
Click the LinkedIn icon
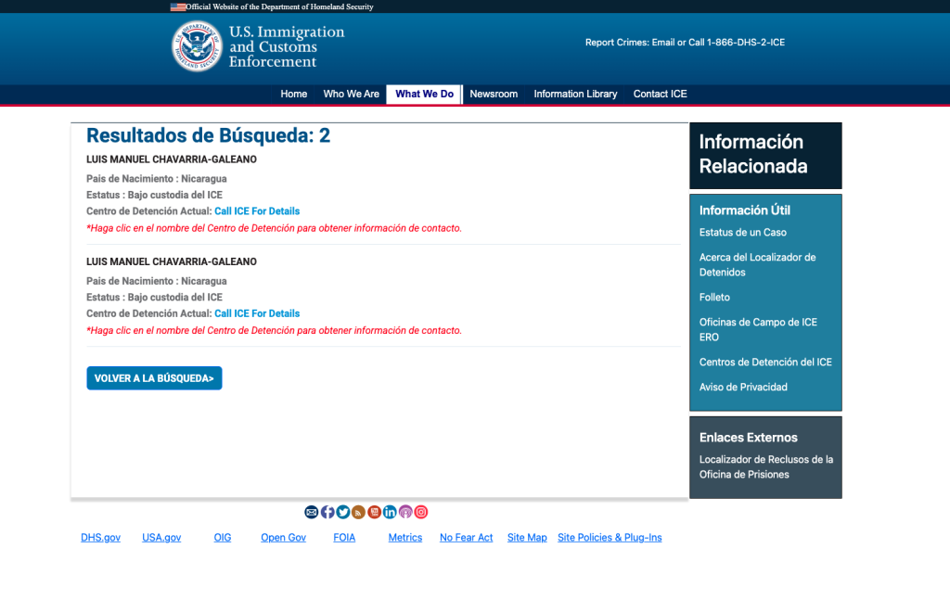tap(390, 513)
